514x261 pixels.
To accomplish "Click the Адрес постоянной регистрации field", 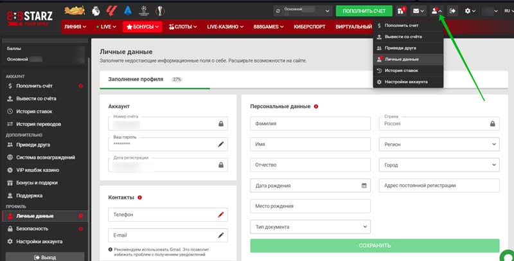I will [439, 186].
